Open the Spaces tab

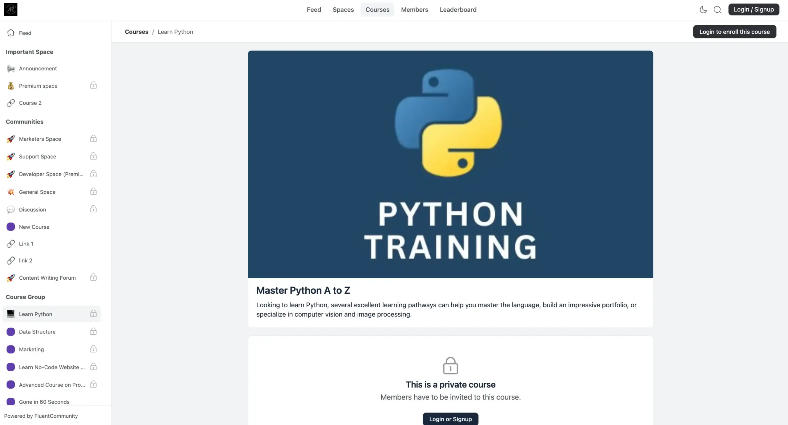point(343,10)
